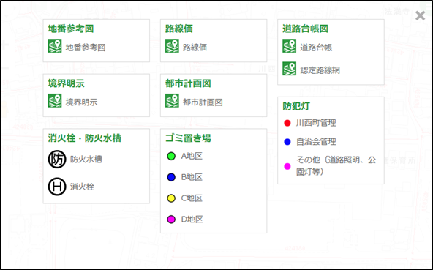
Task: Click the 道路台帳図 section heading
Action: click(x=306, y=29)
